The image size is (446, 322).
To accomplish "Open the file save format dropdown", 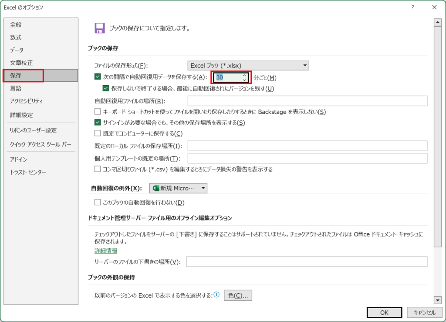I will point(304,65).
